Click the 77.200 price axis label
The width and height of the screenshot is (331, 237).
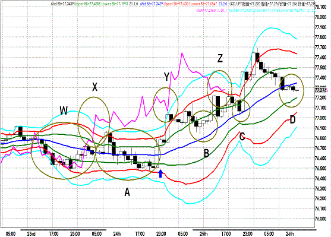[x=321, y=98]
